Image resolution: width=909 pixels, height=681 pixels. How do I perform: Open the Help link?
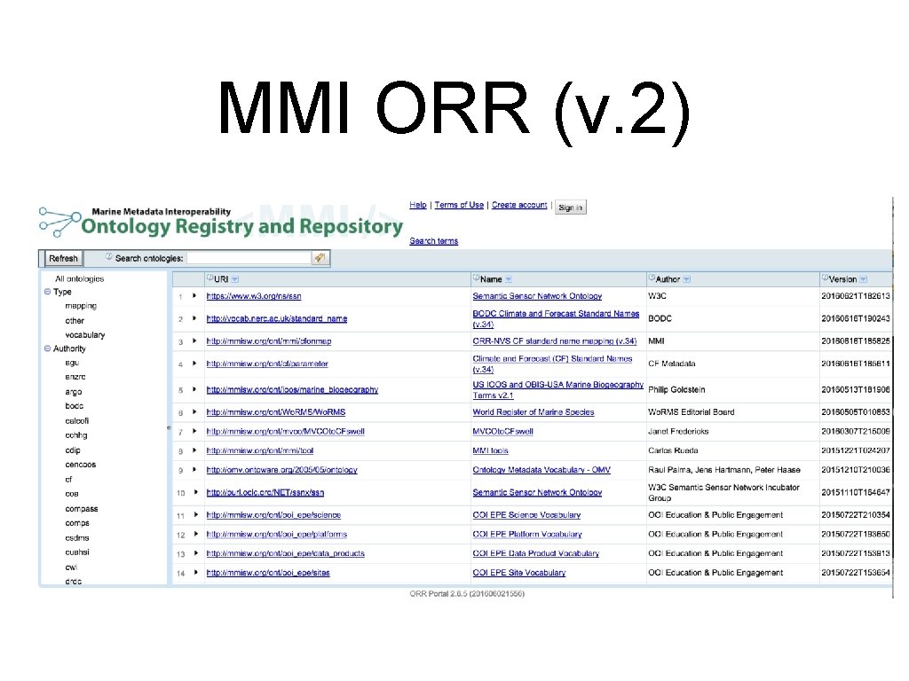(418, 205)
